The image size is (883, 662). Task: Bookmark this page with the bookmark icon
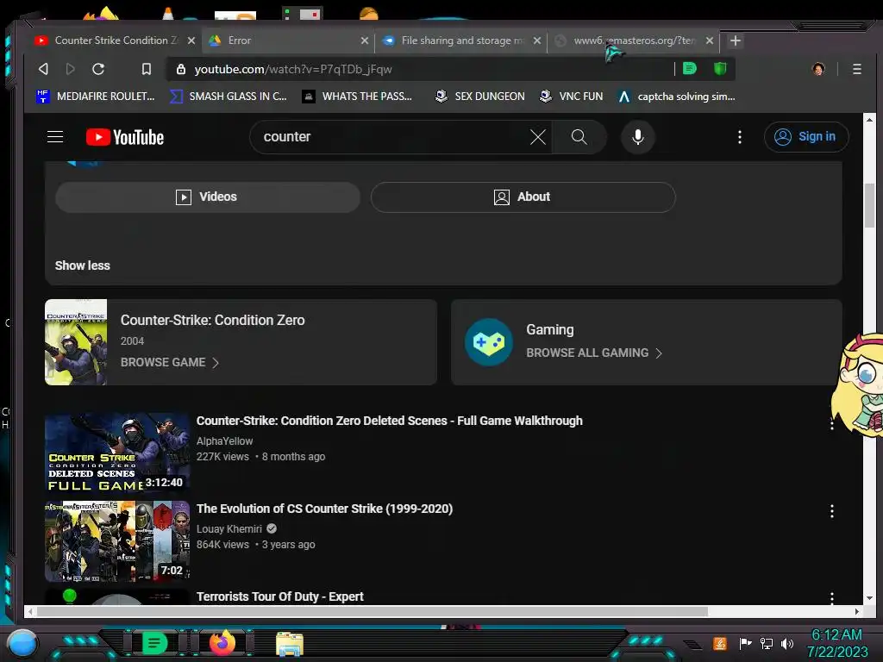[x=147, y=69]
